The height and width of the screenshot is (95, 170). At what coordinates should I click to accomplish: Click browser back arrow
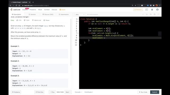(11, 5)
